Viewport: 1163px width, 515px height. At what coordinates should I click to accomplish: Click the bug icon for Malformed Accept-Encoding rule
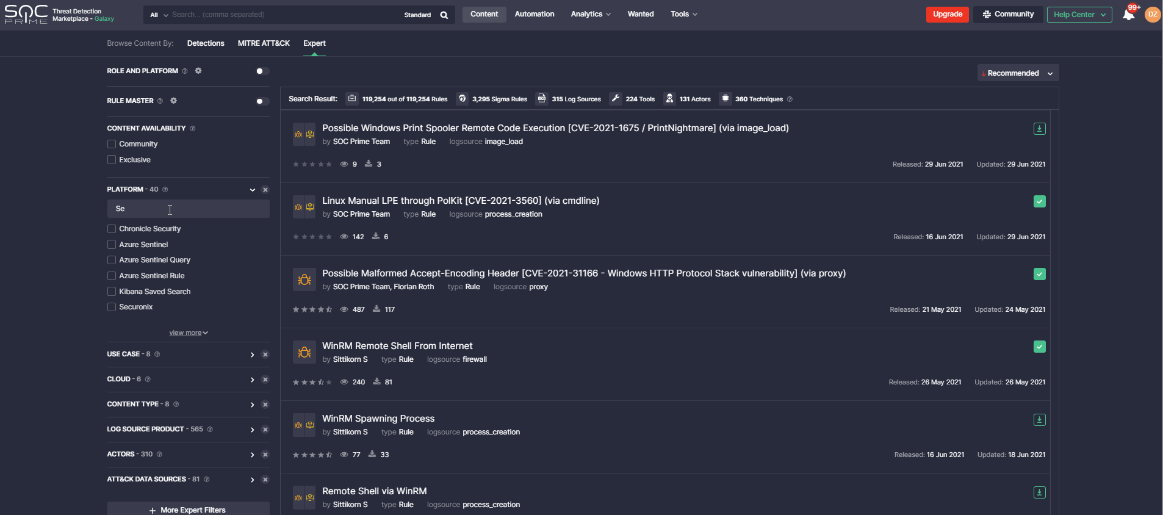[304, 279]
